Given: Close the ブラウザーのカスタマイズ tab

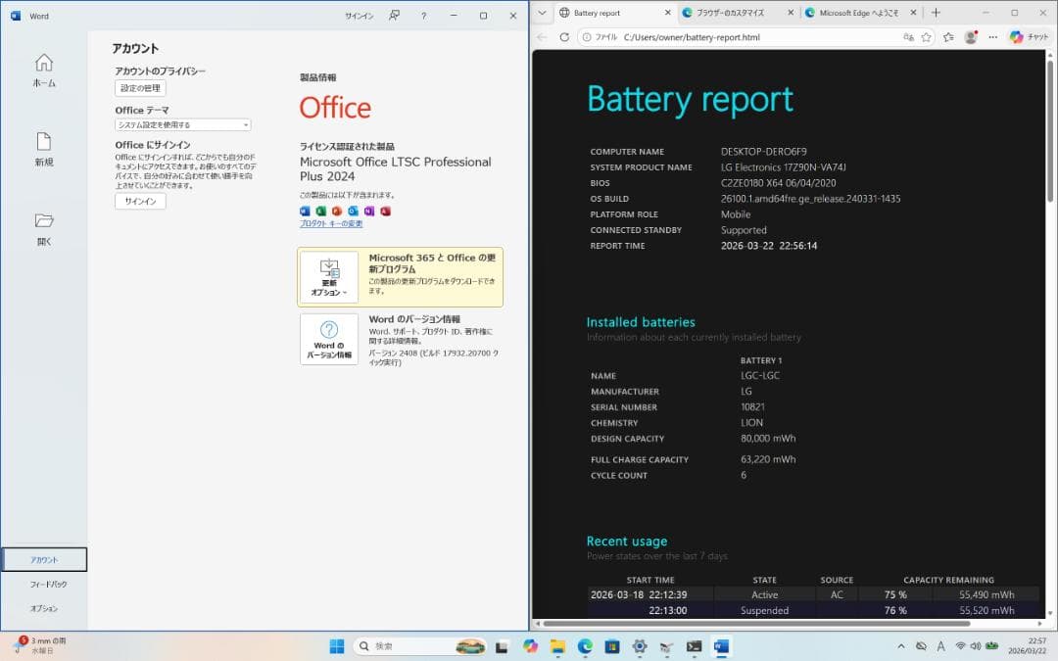Looking at the screenshot, I should 791,13.
